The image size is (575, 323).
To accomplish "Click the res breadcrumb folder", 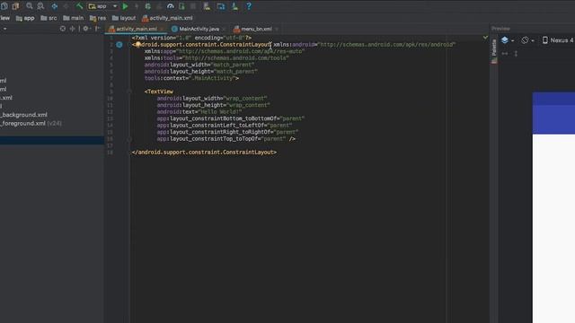I will click(x=98, y=18).
